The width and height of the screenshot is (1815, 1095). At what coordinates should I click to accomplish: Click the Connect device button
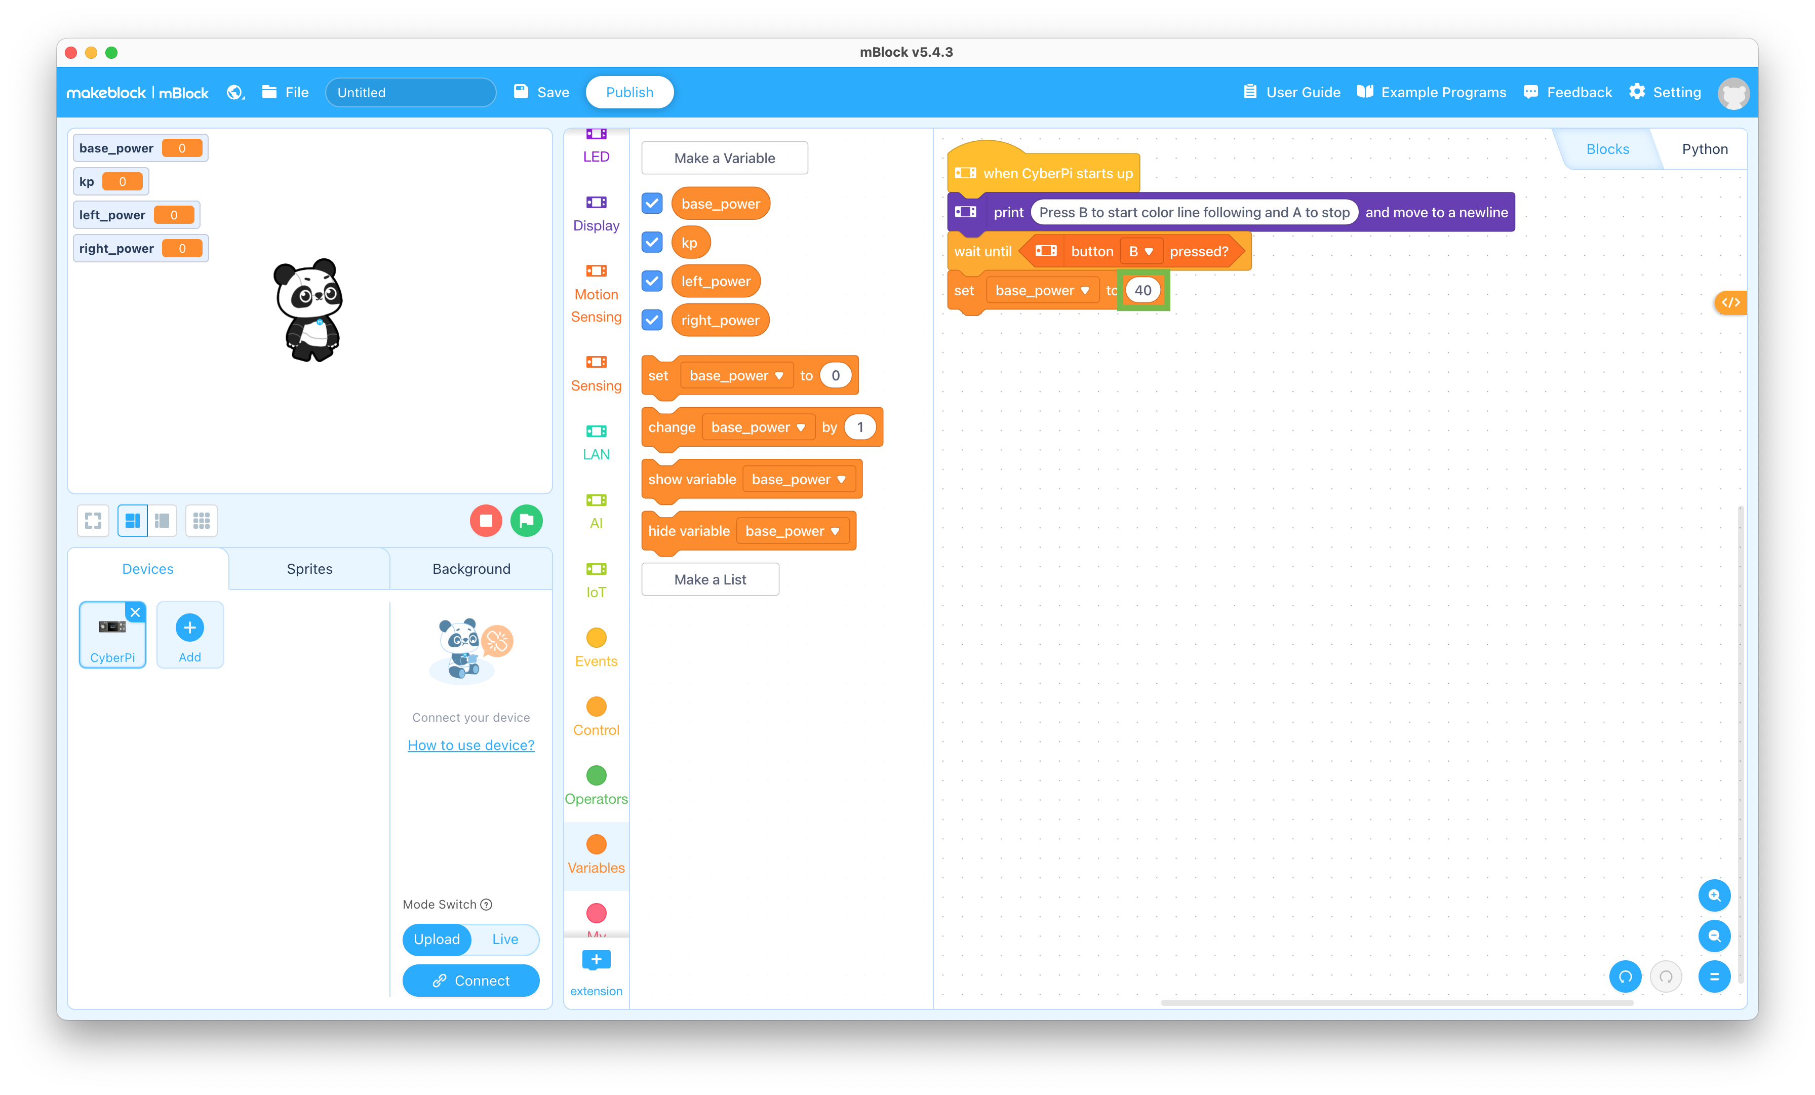coord(470,980)
